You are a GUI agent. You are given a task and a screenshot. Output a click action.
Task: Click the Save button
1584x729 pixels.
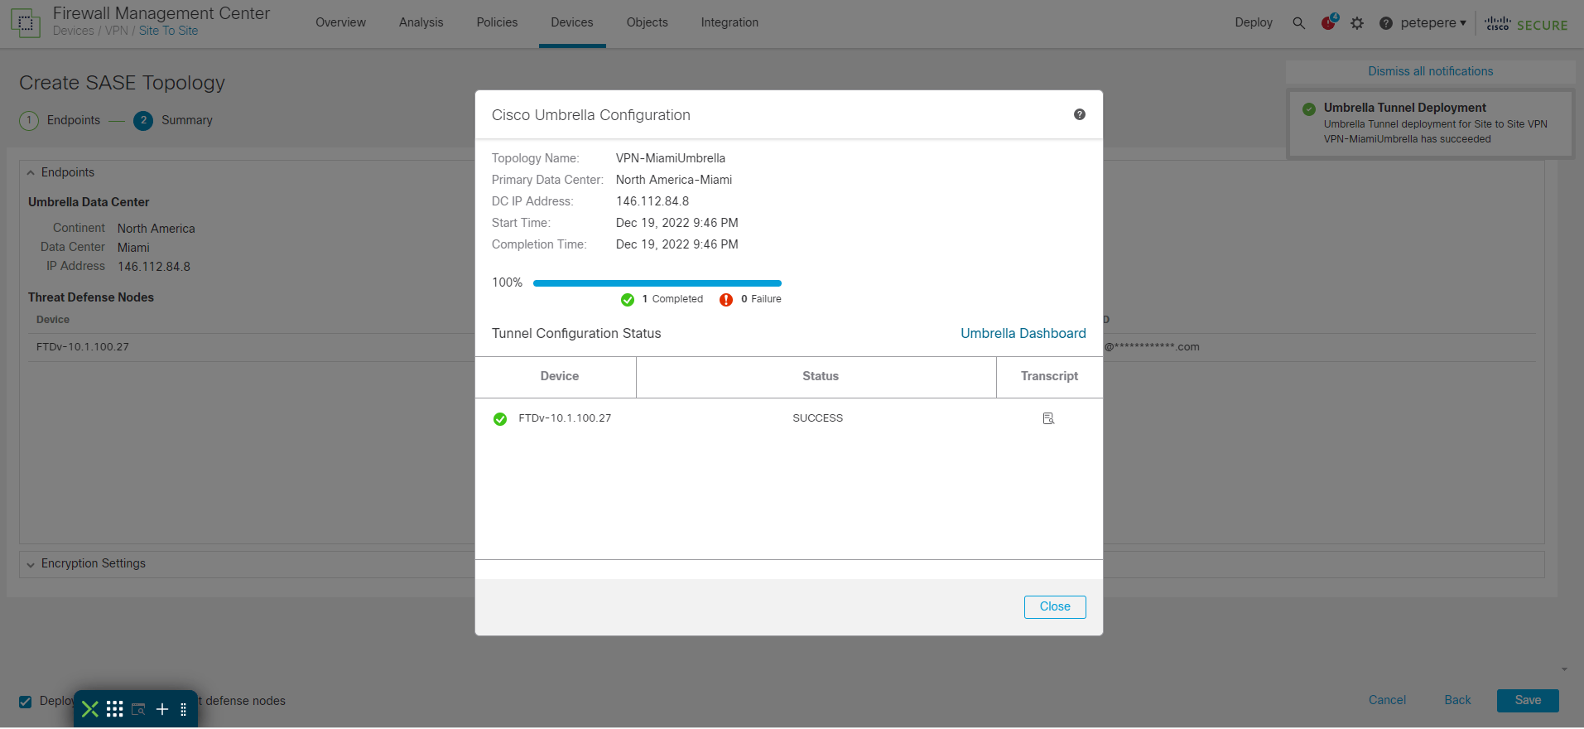click(1528, 701)
